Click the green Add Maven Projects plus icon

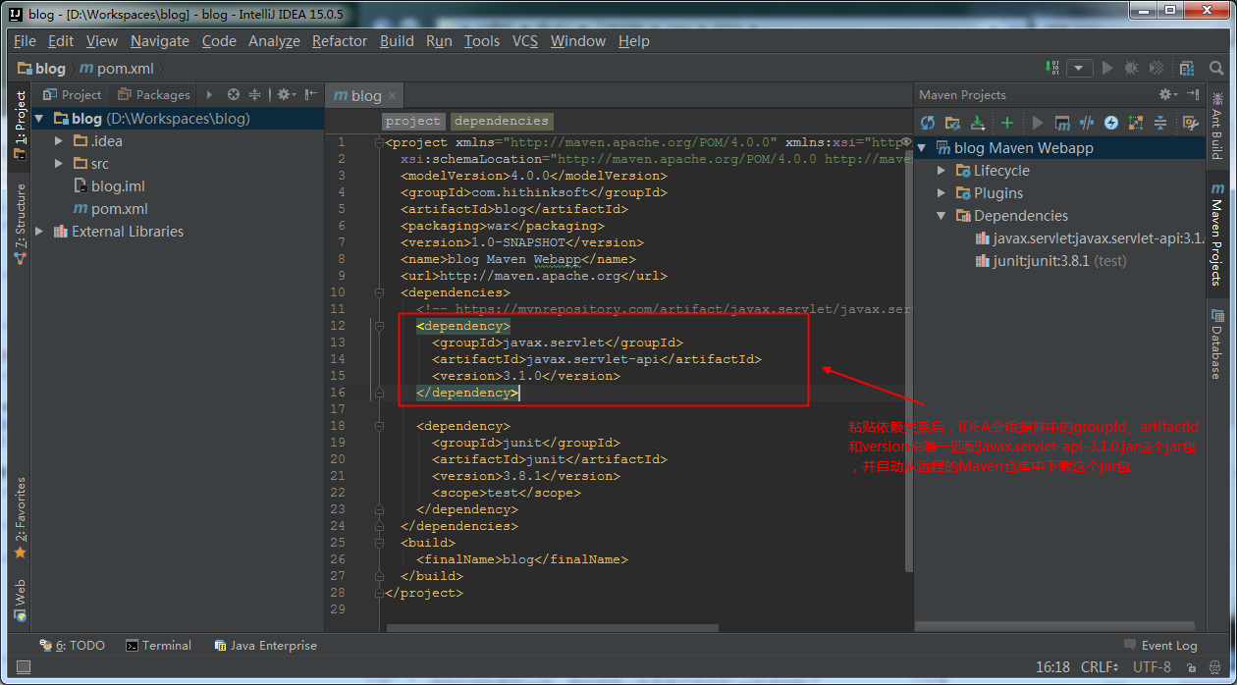coord(1006,123)
